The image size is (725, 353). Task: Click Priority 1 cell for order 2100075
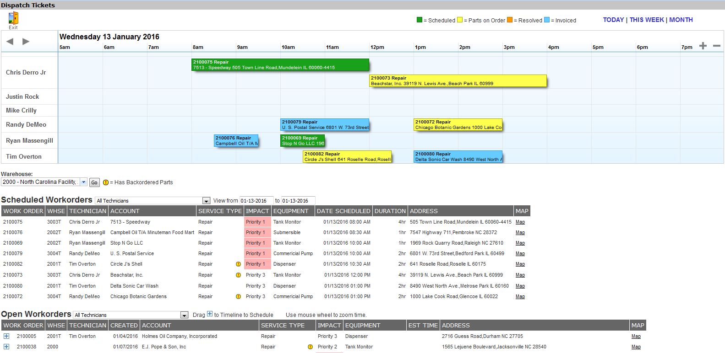257,222
